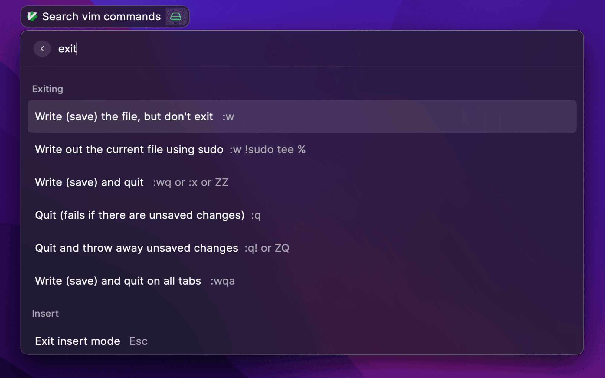This screenshot has width=605, height=378.
Task: Click the green store icon beside the title
Action: click(x=176, y=16)
